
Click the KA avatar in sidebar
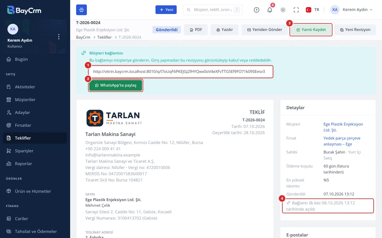pyautogui.click(x=13, y=29)
